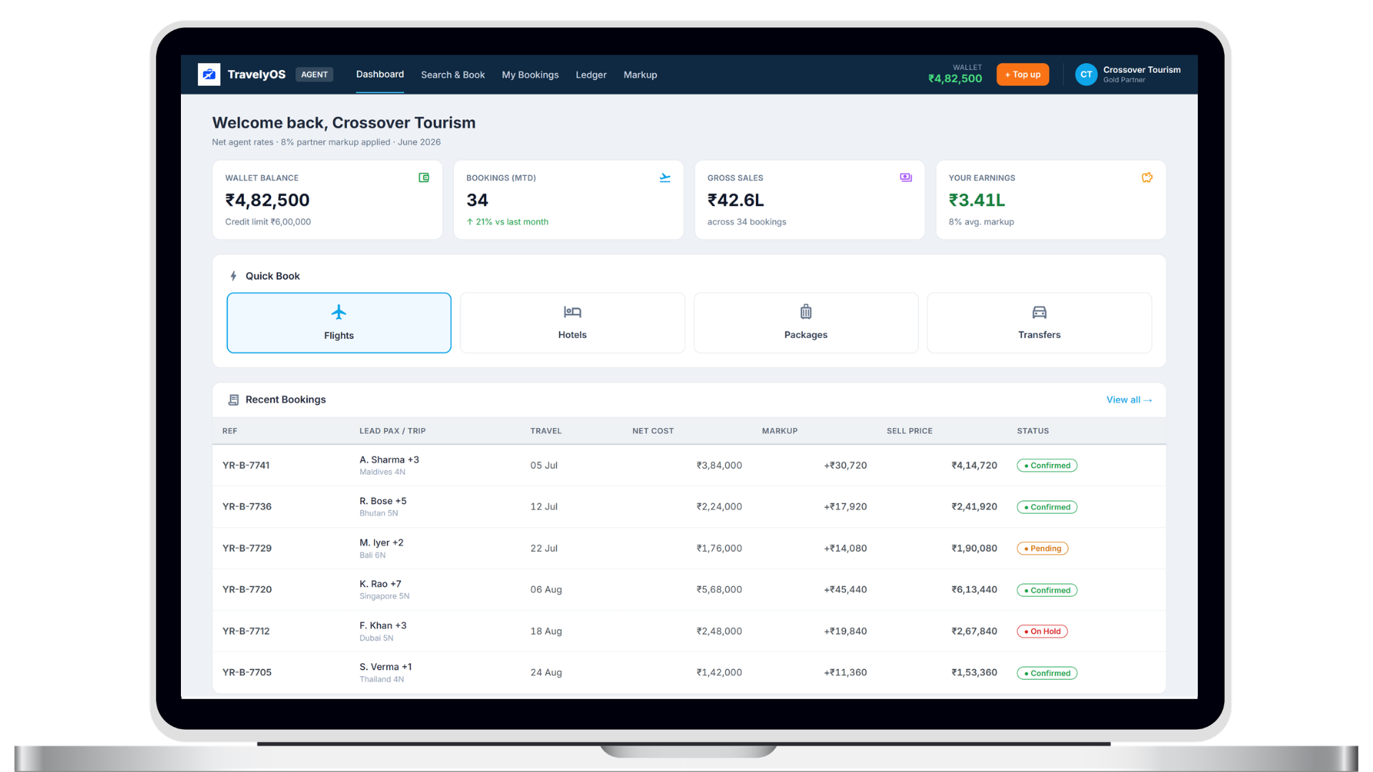Click the car icon in Transfers tile
Image resolution: width=1373 pixels, height=772 pixels.
coord(1040,312)
